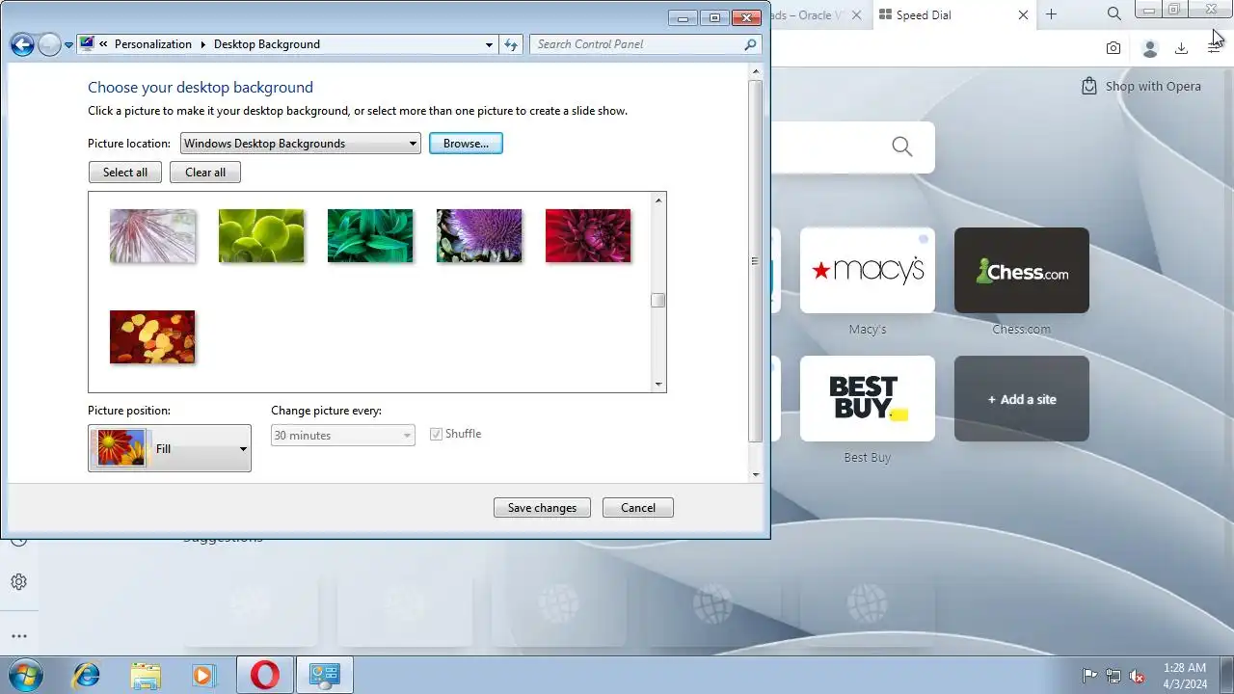Select the yellow-green plant wallpaper
Viewport: 1234px width, 694px height.
[x=261, y=236]
